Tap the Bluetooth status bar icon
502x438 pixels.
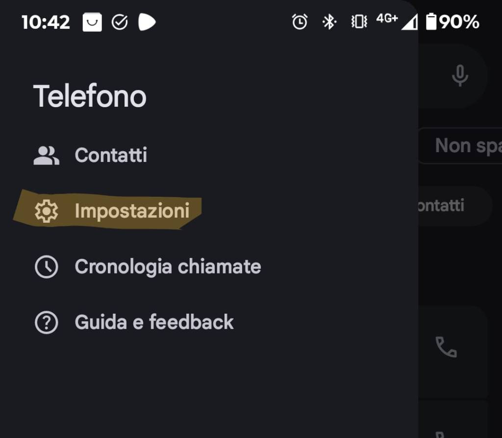pos(329,22)
